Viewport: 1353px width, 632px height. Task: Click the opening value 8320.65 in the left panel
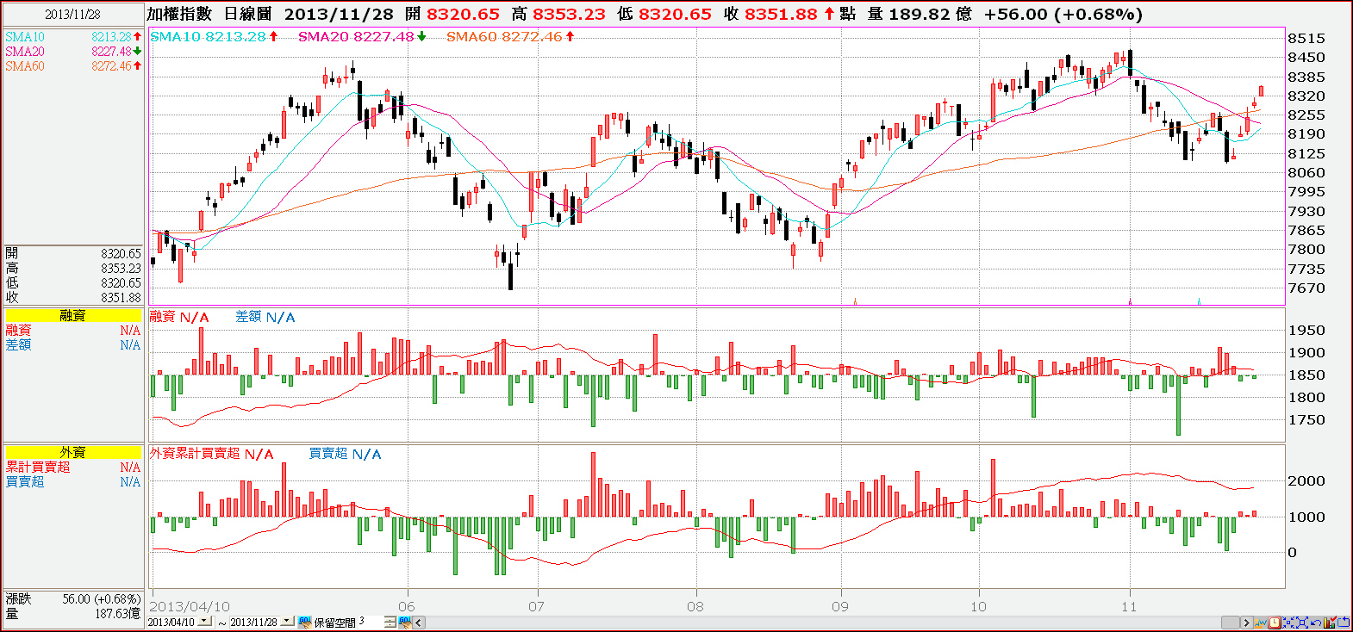pyautogui.click(x=121, y=254)
